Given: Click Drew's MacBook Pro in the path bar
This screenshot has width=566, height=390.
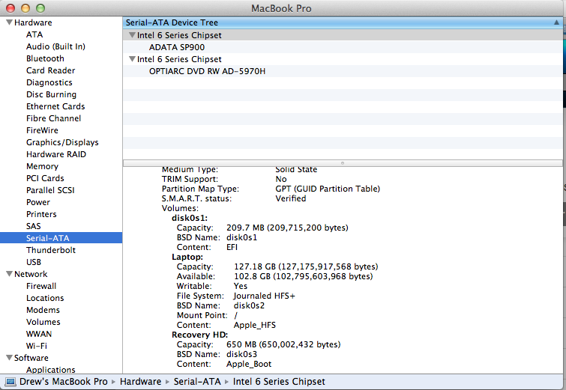Looking at the screenshot, I should 63,381.
